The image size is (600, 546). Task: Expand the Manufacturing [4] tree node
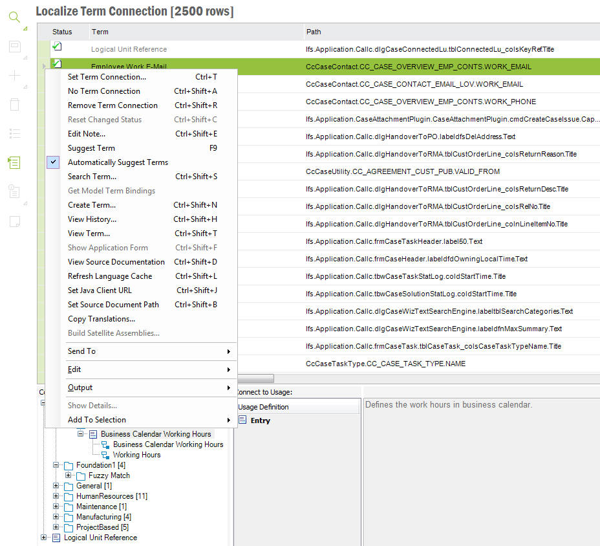coord(57,517)
